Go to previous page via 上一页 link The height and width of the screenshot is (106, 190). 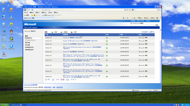[x=47, y=80]
